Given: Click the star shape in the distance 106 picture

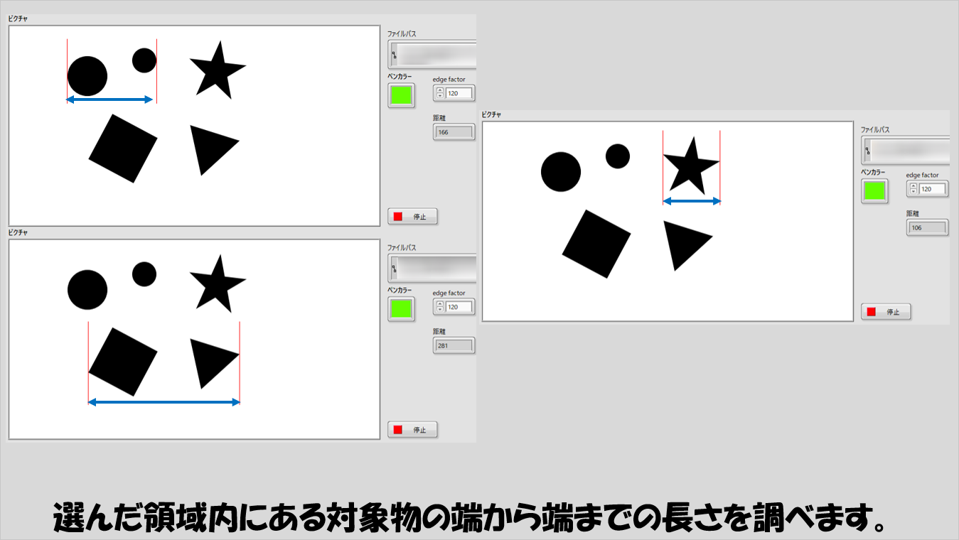Looking at the screenshot, I should click(690, 164).
